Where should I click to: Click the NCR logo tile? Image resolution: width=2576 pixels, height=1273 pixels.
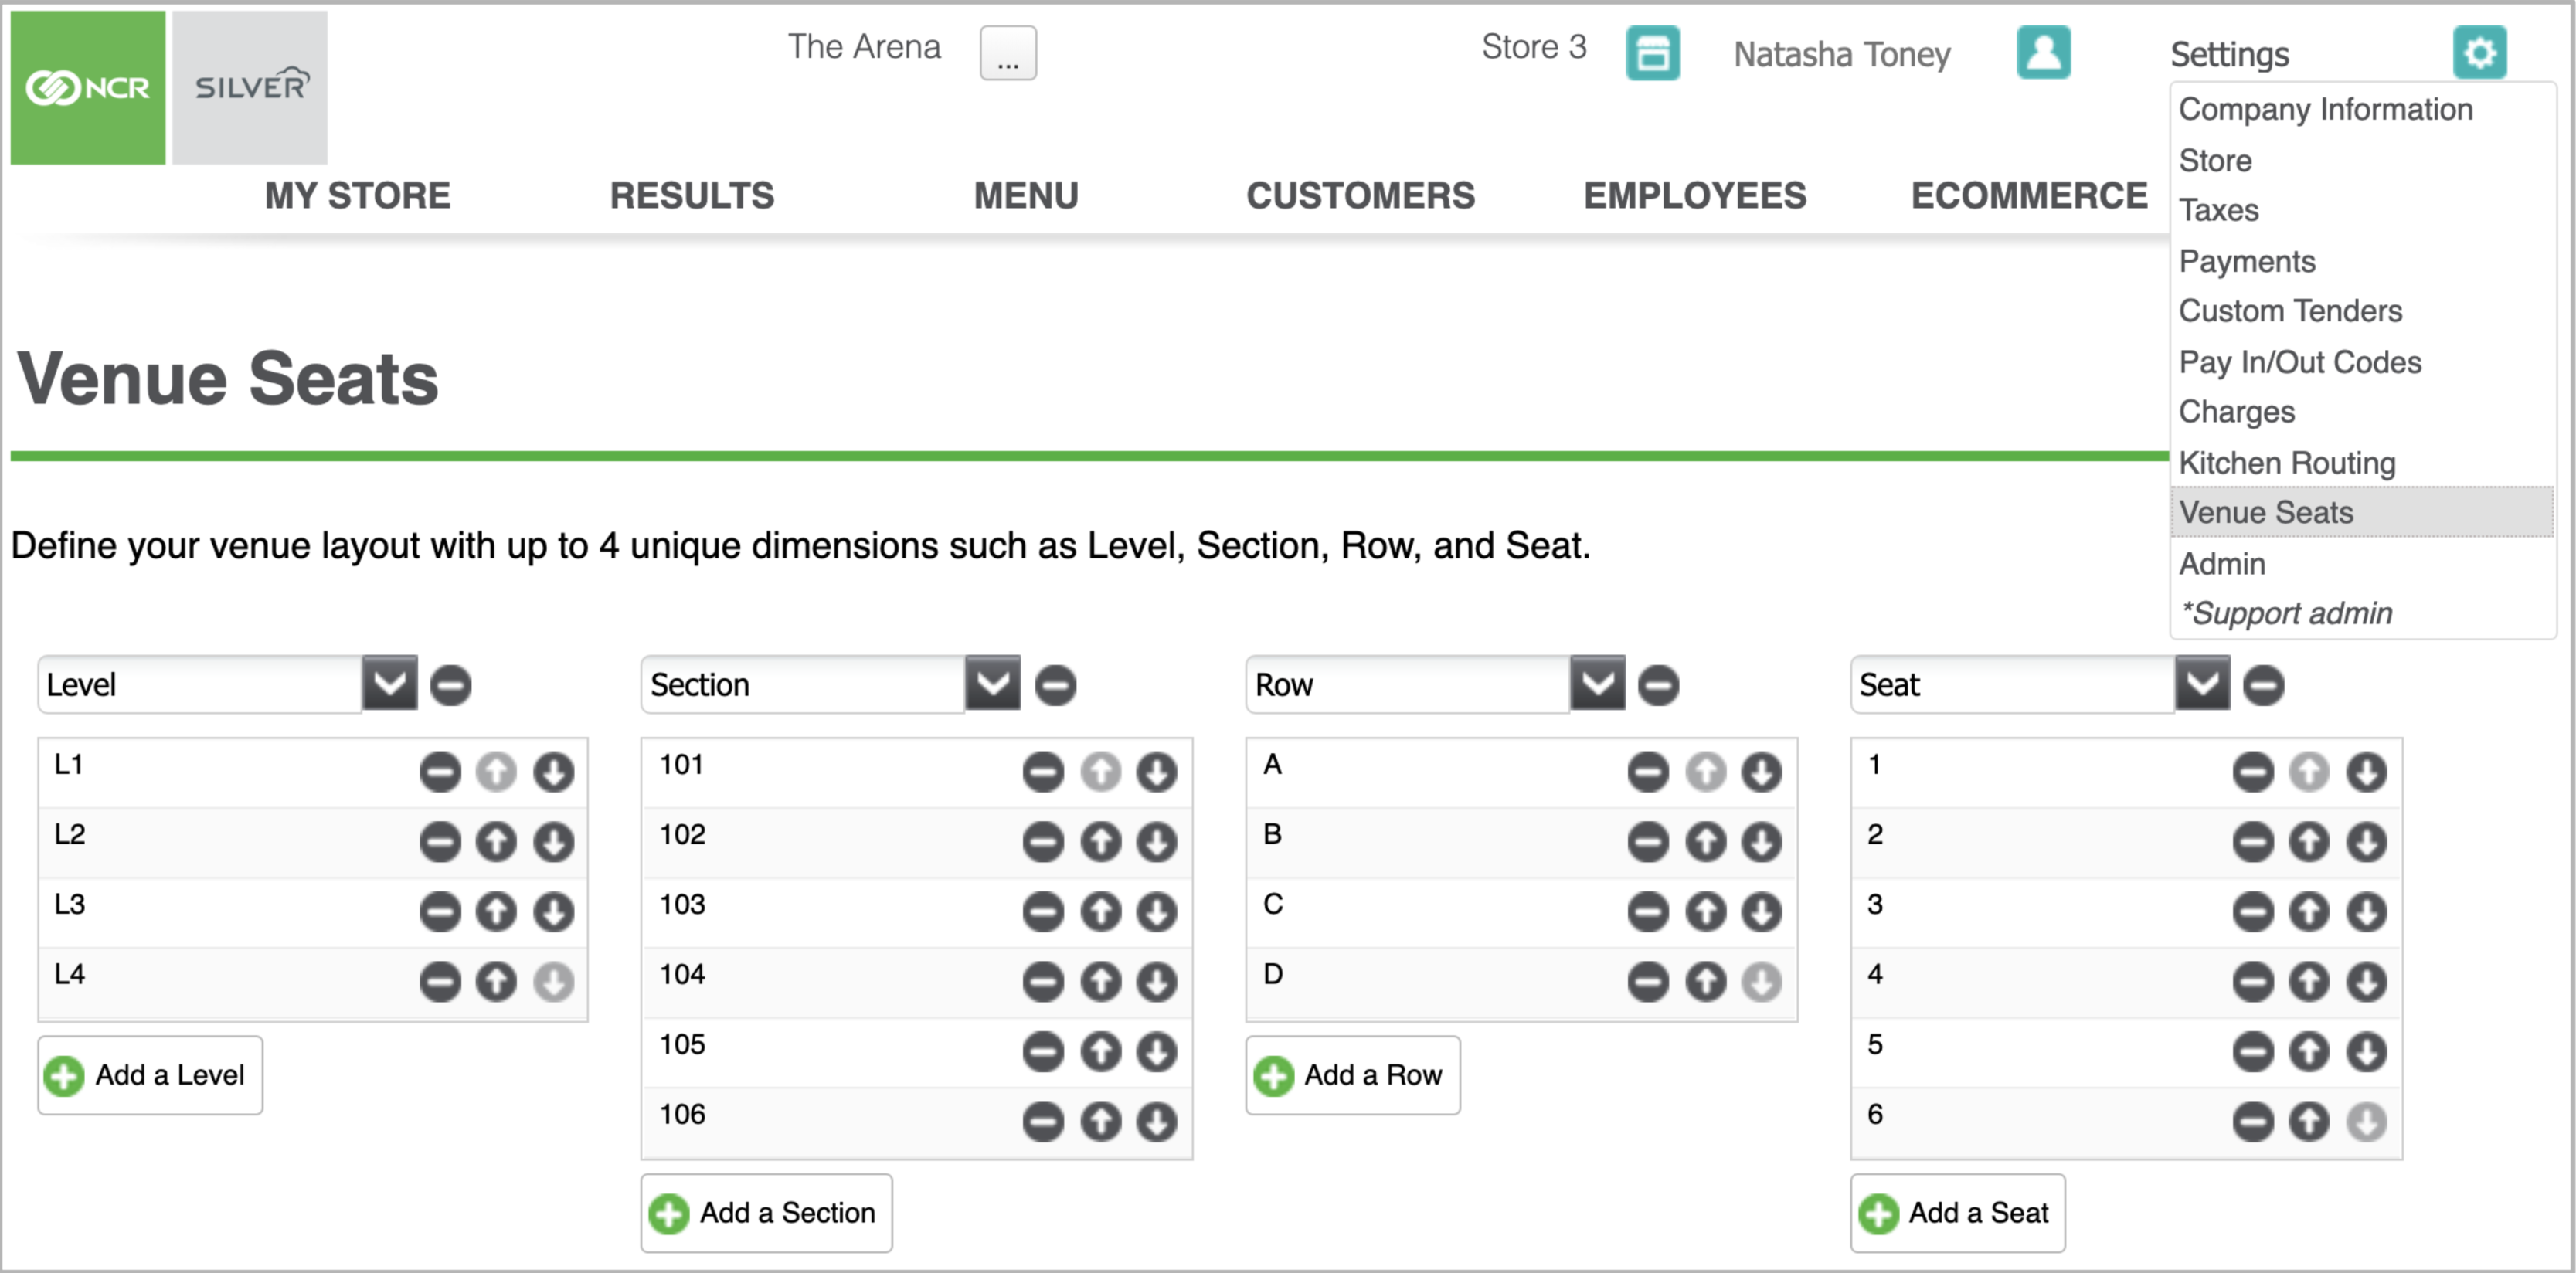tap(88, 88)
